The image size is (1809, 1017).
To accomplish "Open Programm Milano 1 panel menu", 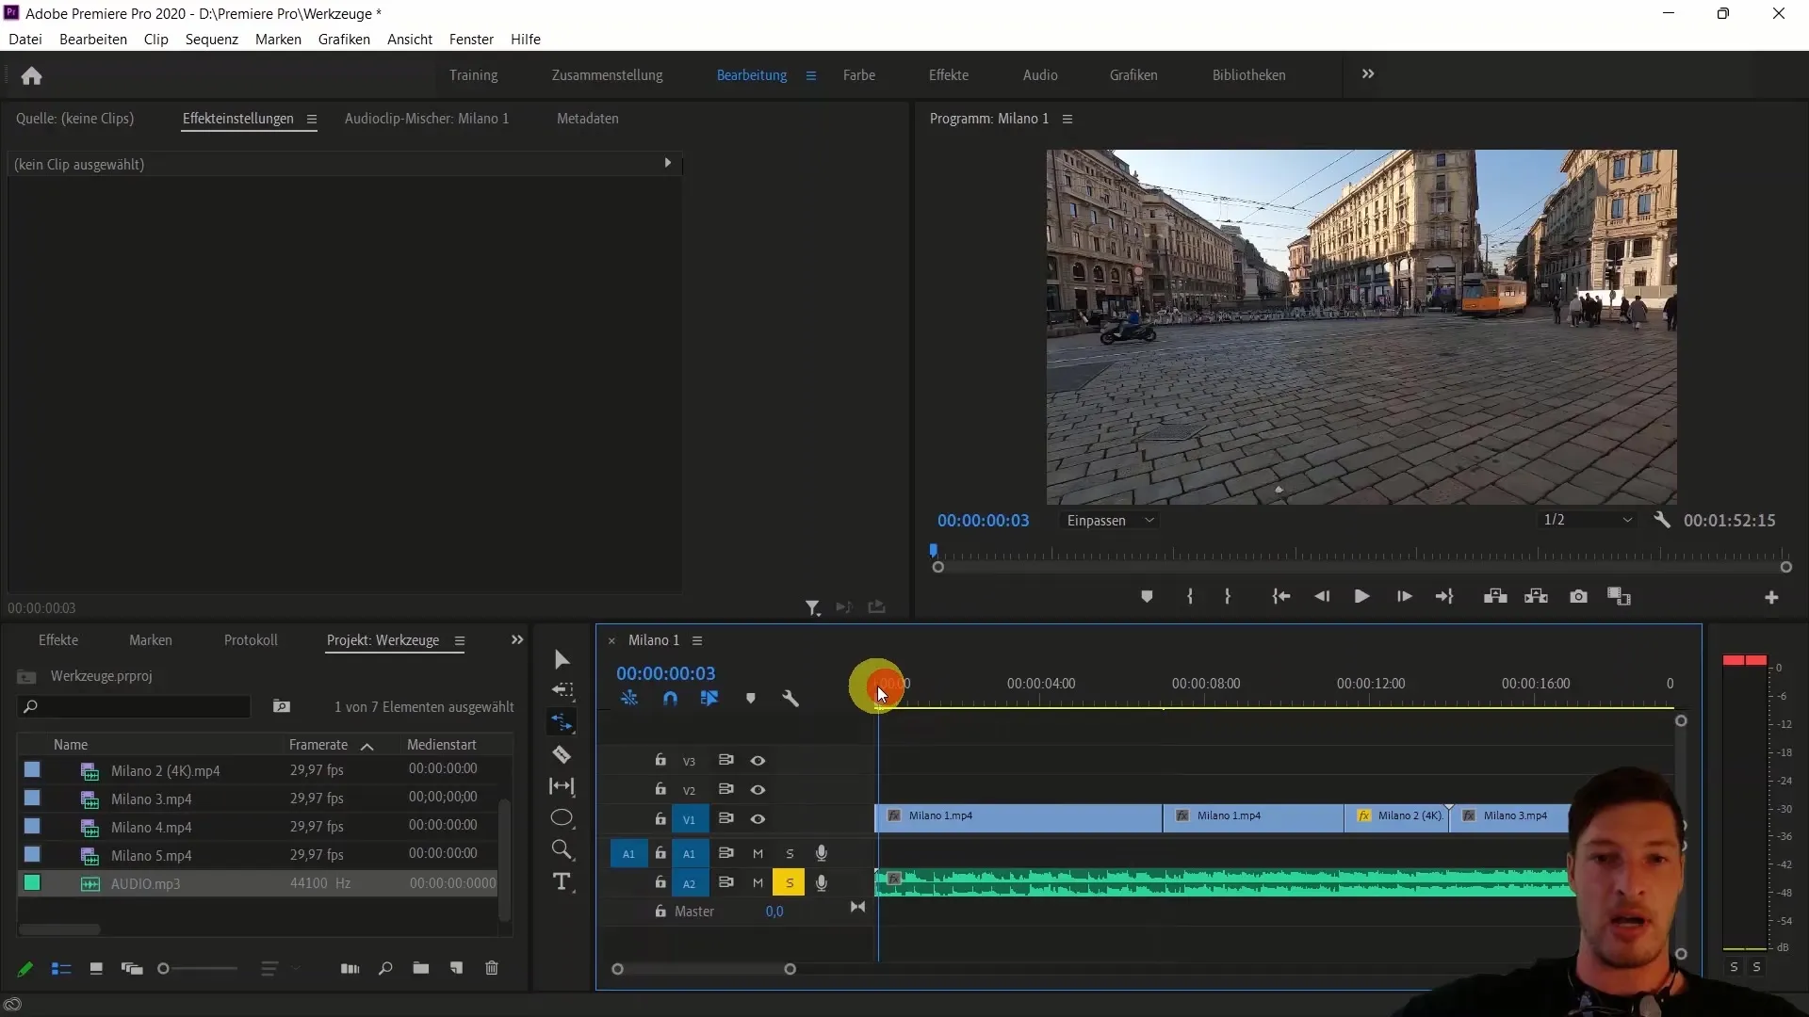I will (1067, 119).
